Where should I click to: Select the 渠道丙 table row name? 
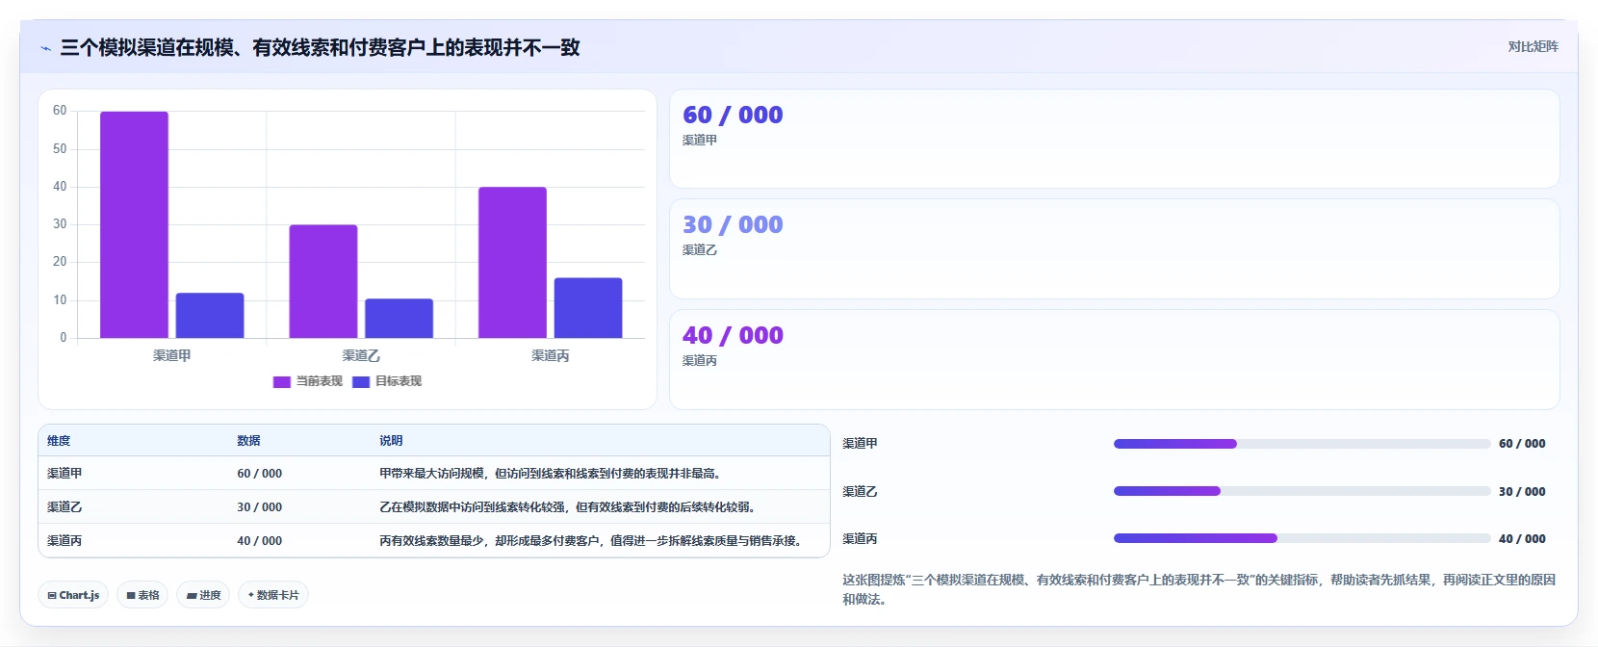click(x=64, y=541)
